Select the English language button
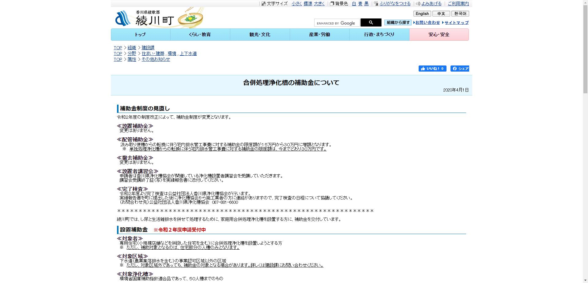 click(422, 13)
